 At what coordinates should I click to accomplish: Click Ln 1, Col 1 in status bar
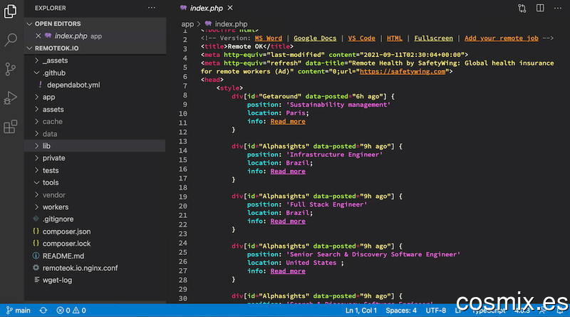pos(361,311)
